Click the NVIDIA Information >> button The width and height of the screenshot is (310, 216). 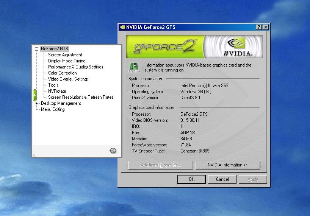tap(228, 165)
